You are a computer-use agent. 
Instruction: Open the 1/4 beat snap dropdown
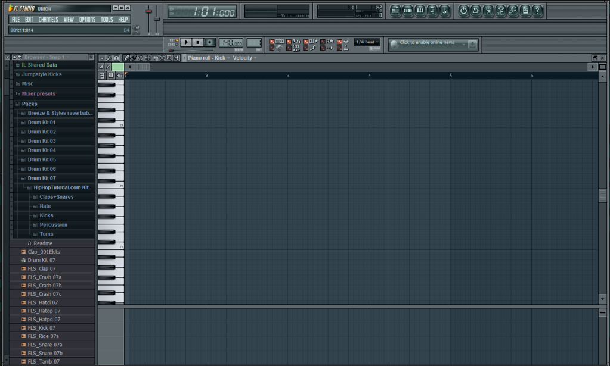click(367, 42)
